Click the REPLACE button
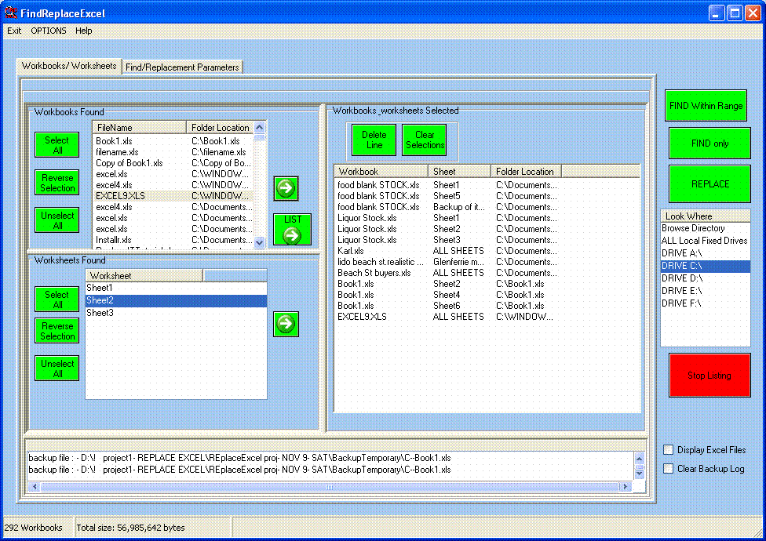 coord(709,184)
